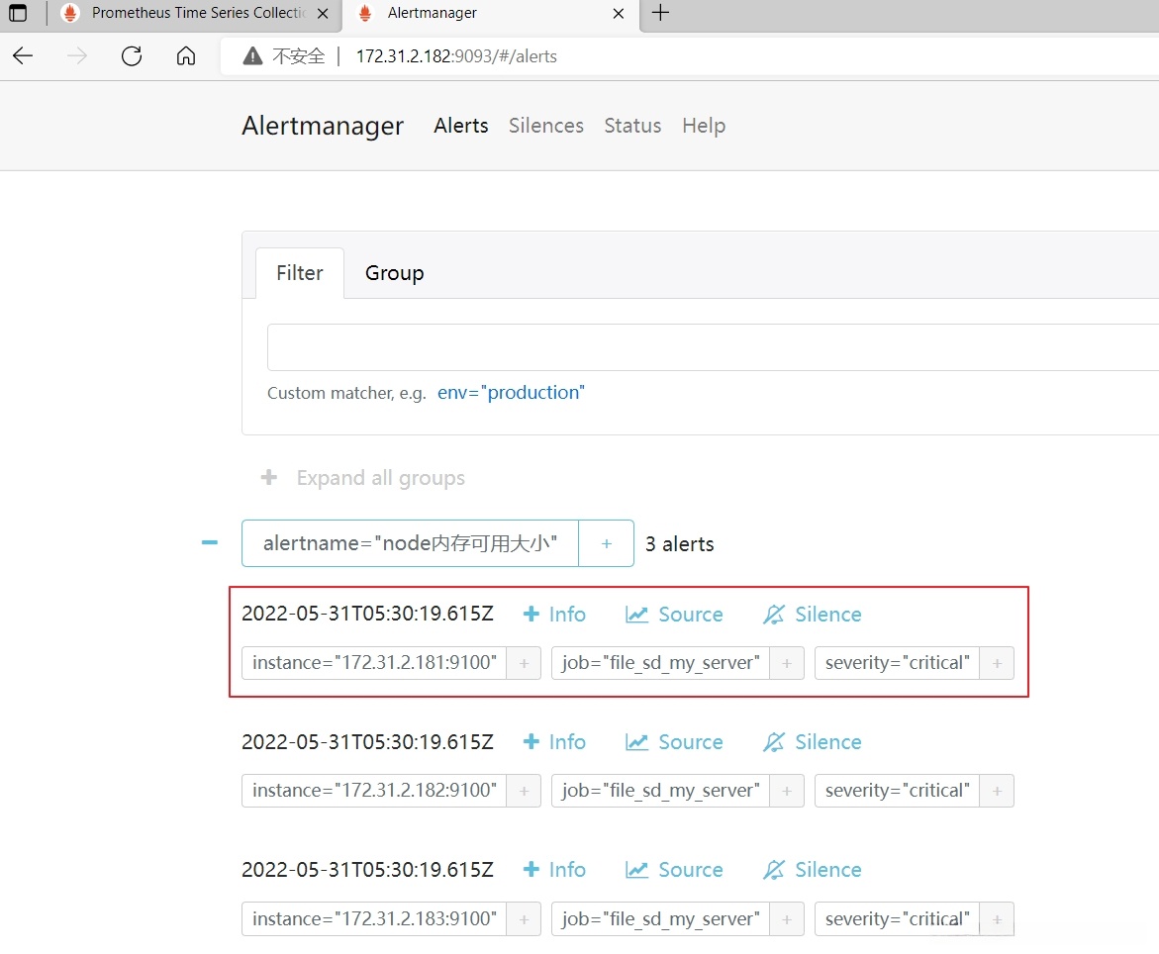Show Info for 172.31.2.181 alert
The width and height of the screenshot is (1159, 954).
coord(554,615)
